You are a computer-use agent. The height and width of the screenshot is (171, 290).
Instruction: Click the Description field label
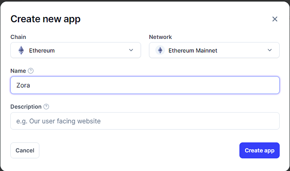(x=26, y=107)
